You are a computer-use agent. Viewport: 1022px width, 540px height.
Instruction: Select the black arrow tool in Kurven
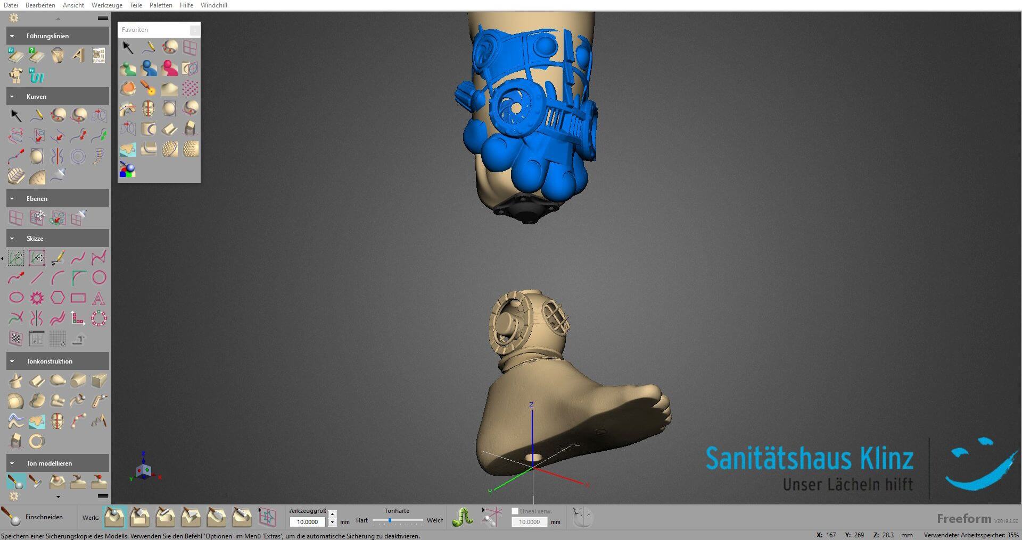[16, 115]
